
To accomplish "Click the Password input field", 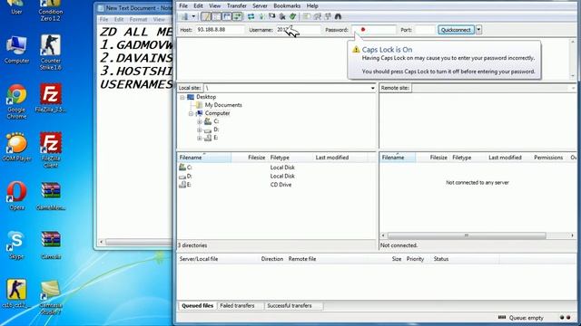I will [x=374, y=30].
